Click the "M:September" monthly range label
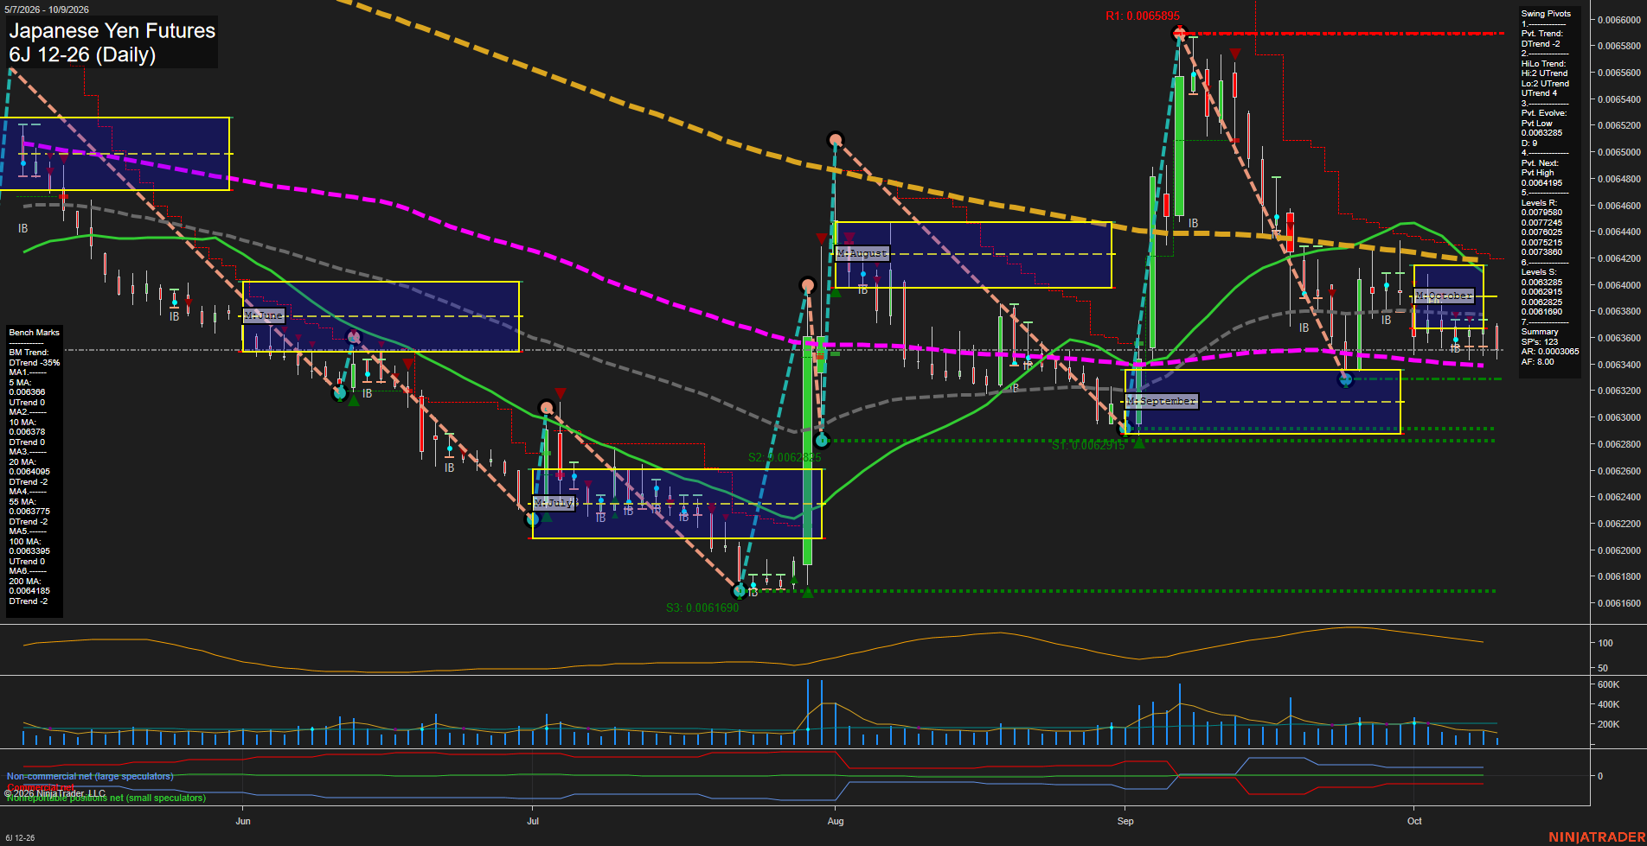1647x846 pixels. pos(1162,401)
